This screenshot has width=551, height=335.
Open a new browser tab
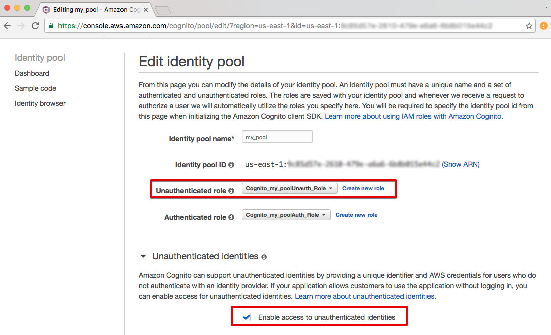point(163,10)
